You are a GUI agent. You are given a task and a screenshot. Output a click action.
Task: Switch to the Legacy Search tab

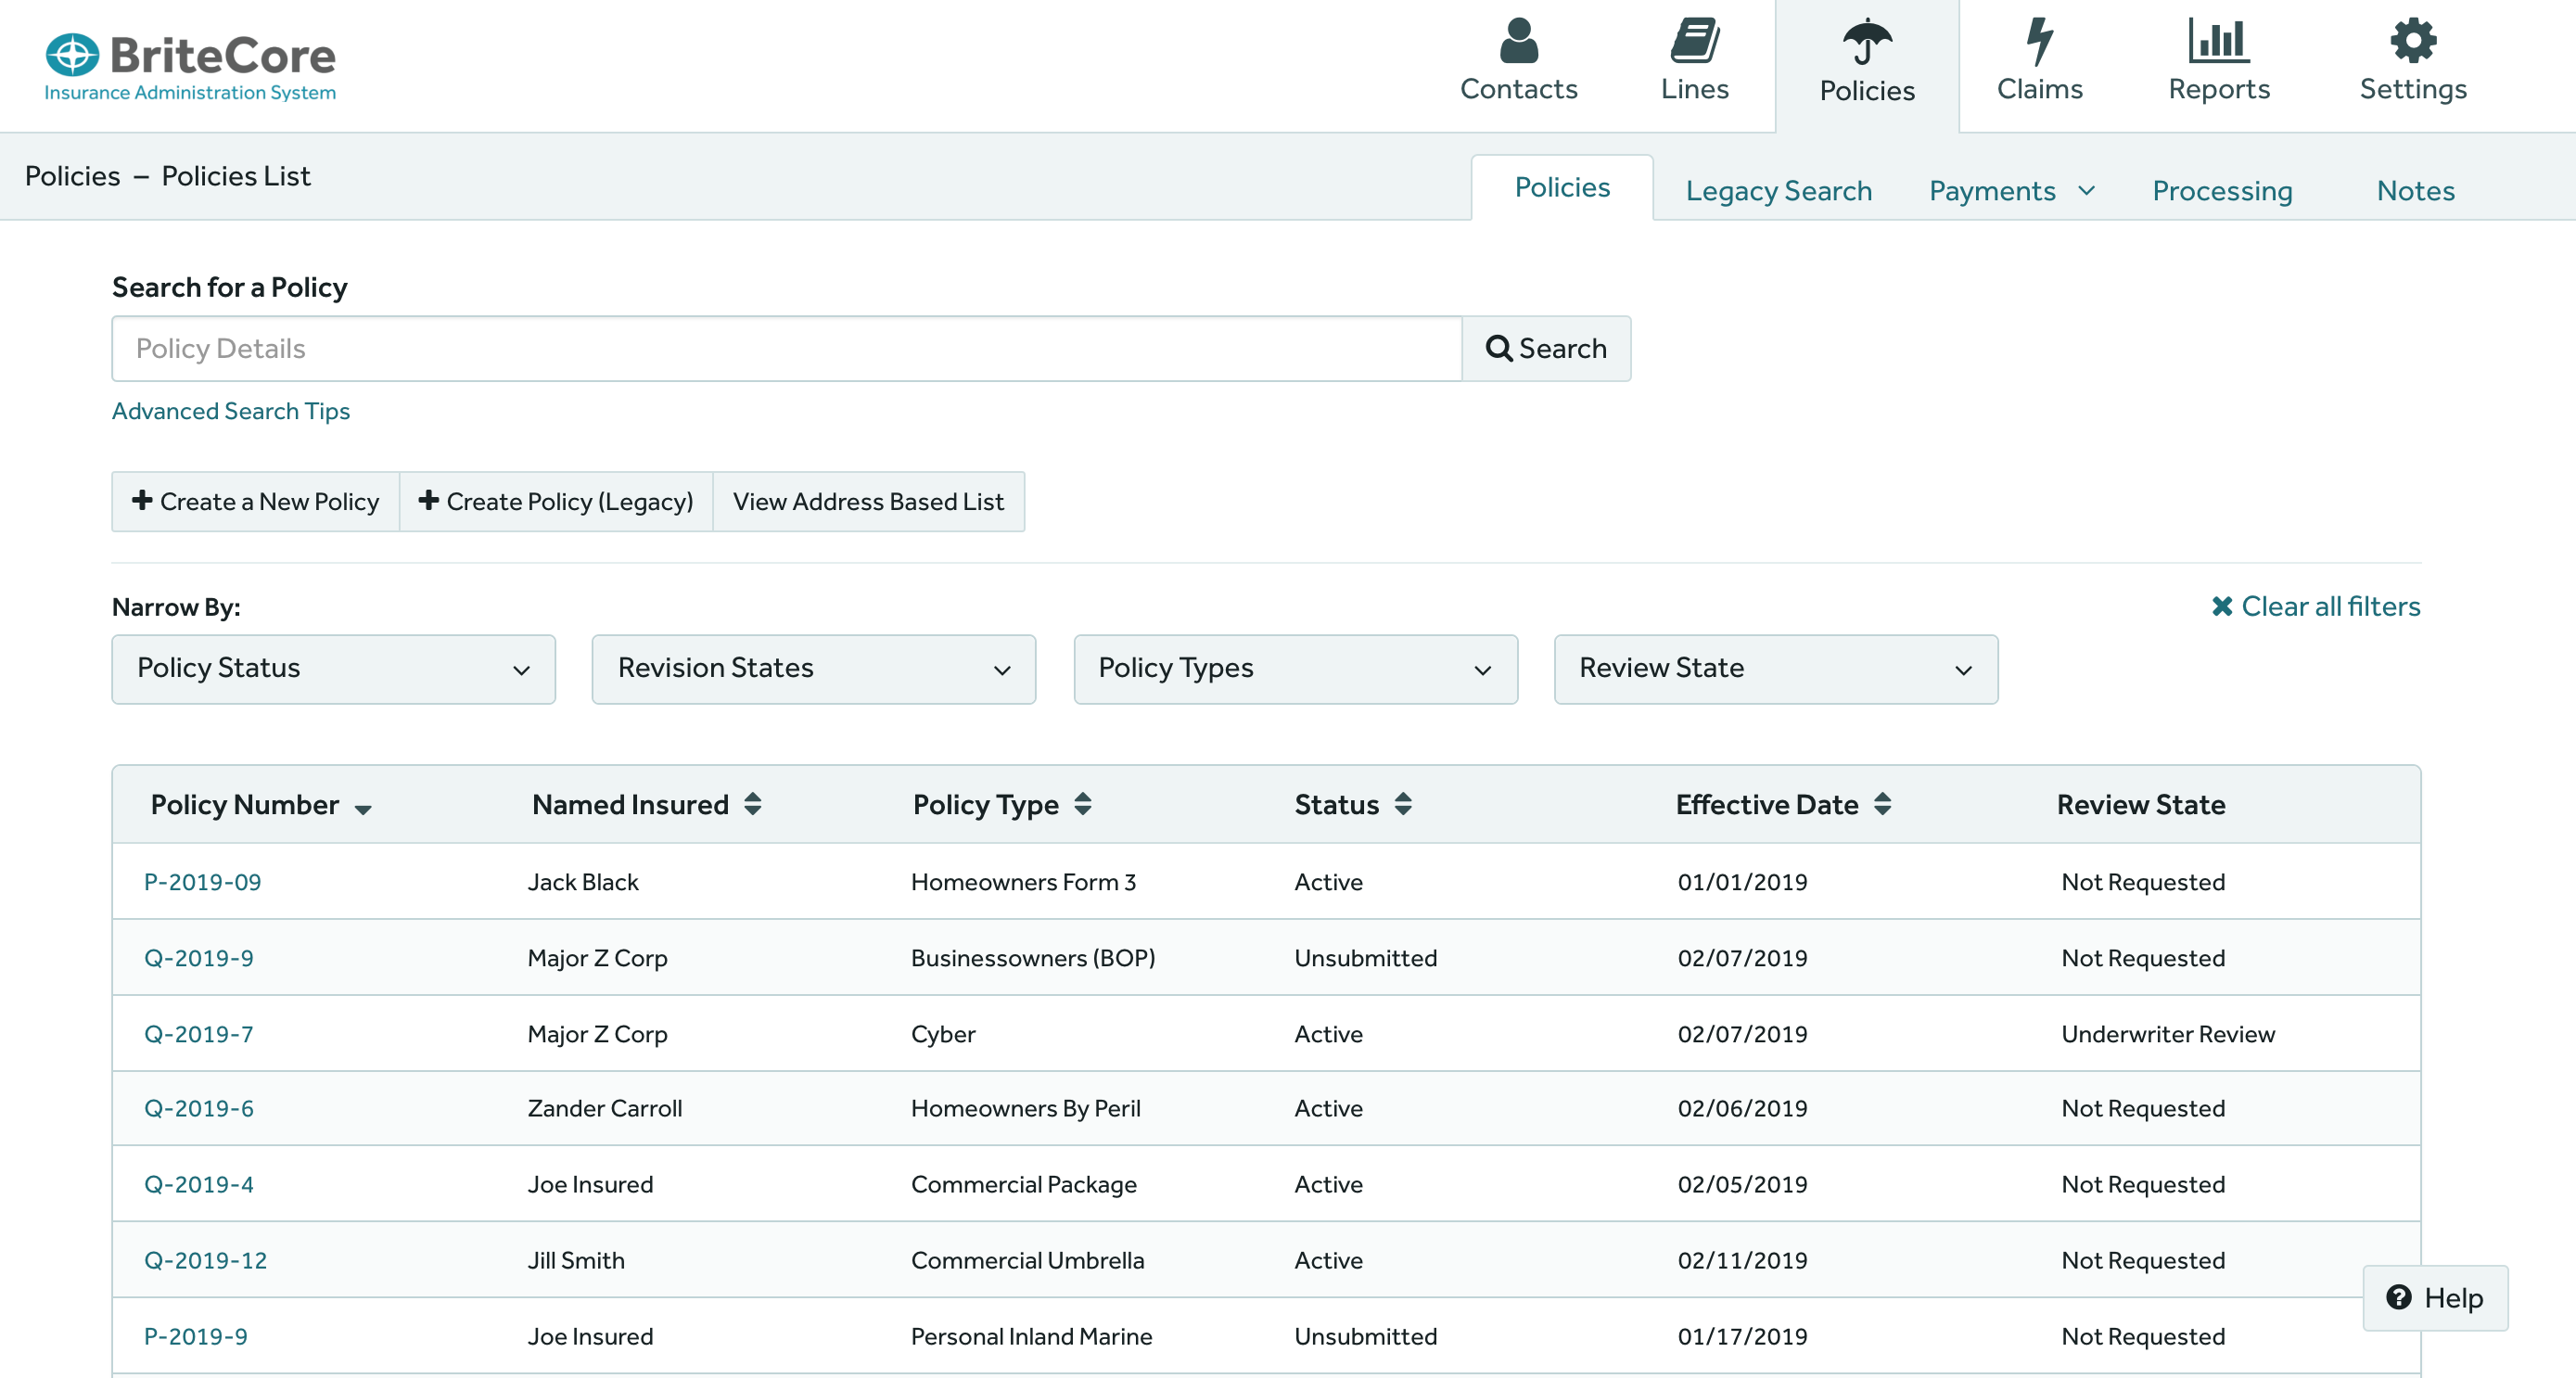[1778, 190]
